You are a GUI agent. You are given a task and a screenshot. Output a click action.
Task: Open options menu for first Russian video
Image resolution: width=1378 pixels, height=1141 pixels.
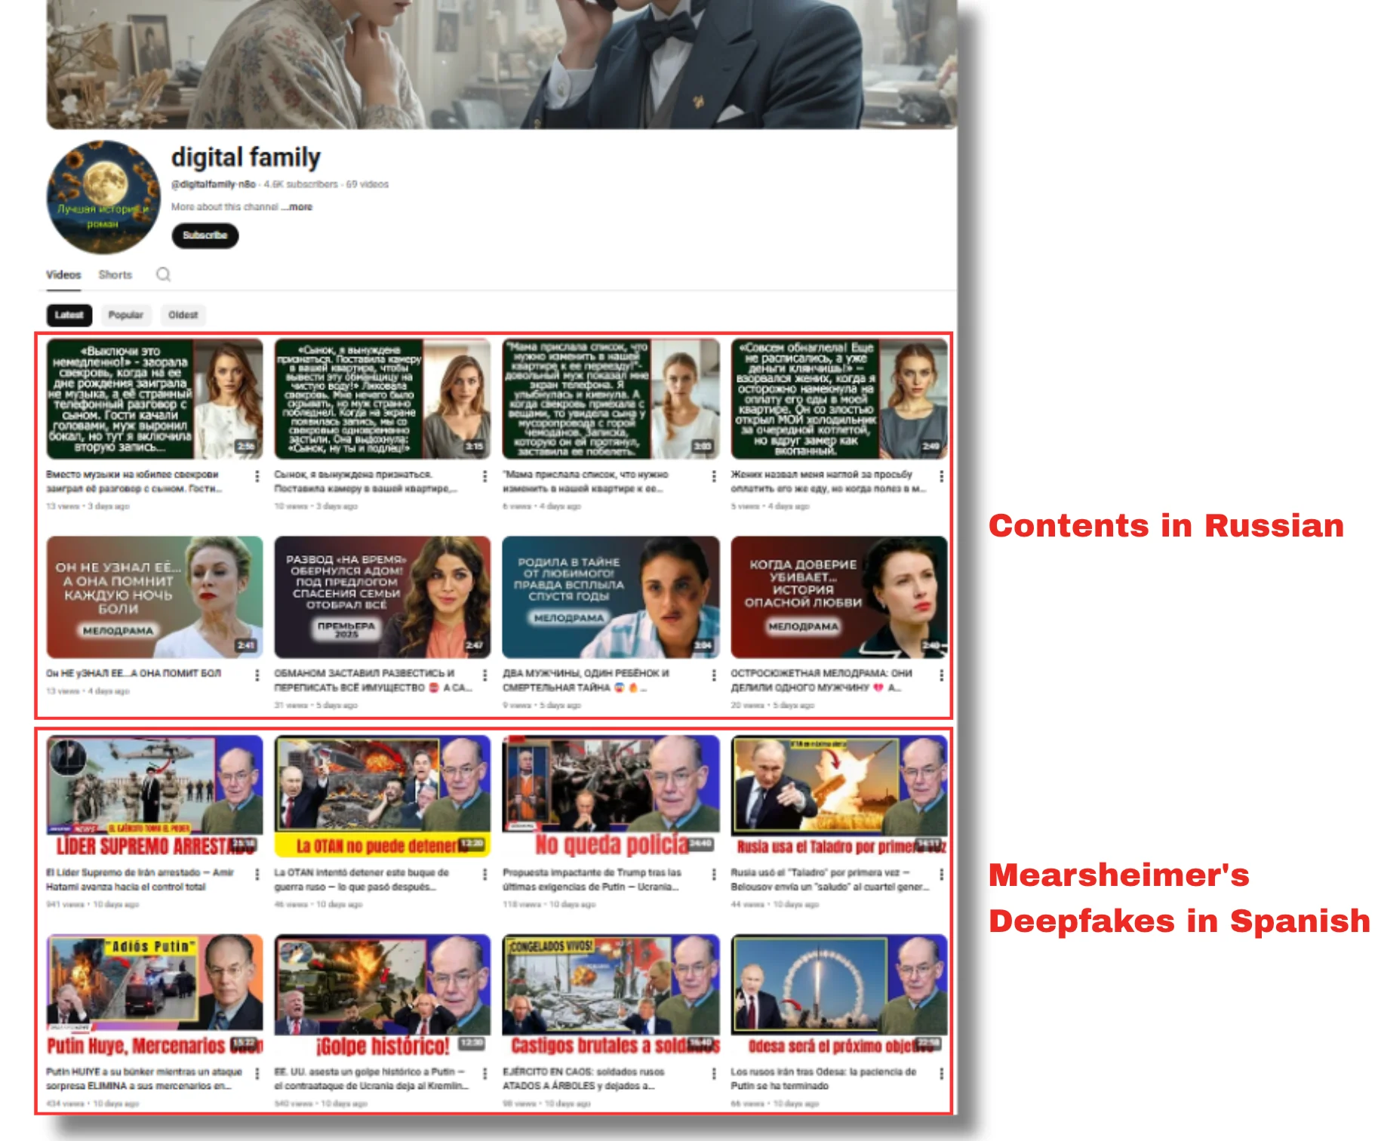(x=257, y=476)
